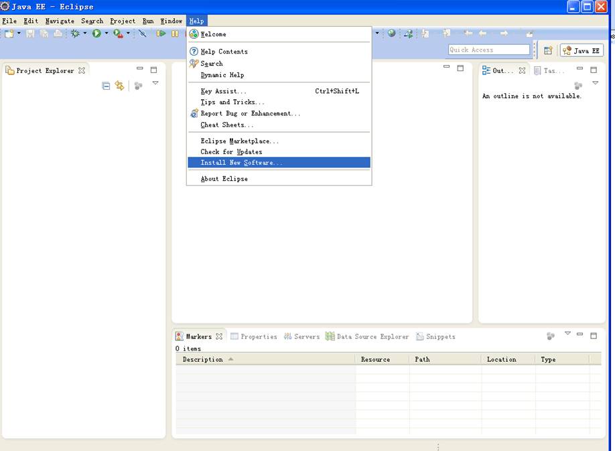
Task: Choose About Eclipse menu entry
Action: pyautogui.click(x=279, y=179)
